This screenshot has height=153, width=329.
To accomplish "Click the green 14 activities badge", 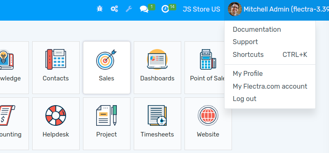I will click(172, 7).
